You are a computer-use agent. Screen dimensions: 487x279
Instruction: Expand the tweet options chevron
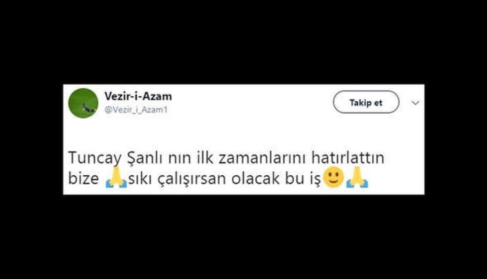point(416,103)
